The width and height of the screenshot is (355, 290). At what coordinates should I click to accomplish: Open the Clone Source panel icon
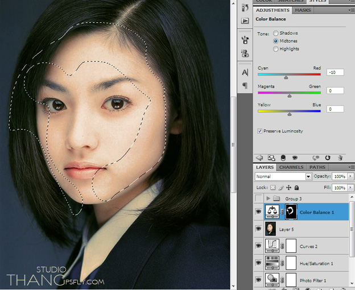point(245,53)
